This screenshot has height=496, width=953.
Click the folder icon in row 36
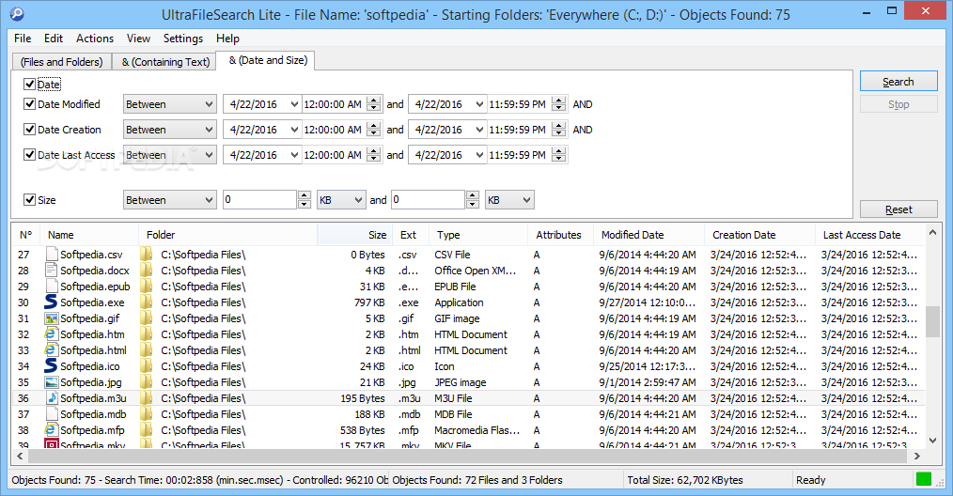click(x=147, y=397)
